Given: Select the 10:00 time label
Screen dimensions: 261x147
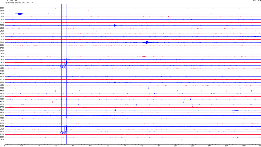Looking at the screenshot, I should (x=2, y=65).
